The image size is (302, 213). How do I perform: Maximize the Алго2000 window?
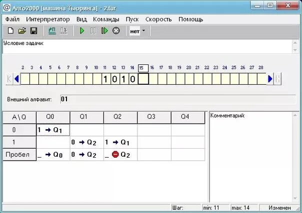click(x=270, y=5)
